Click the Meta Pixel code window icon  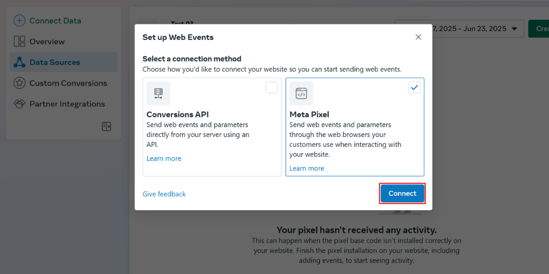point(301,93)
